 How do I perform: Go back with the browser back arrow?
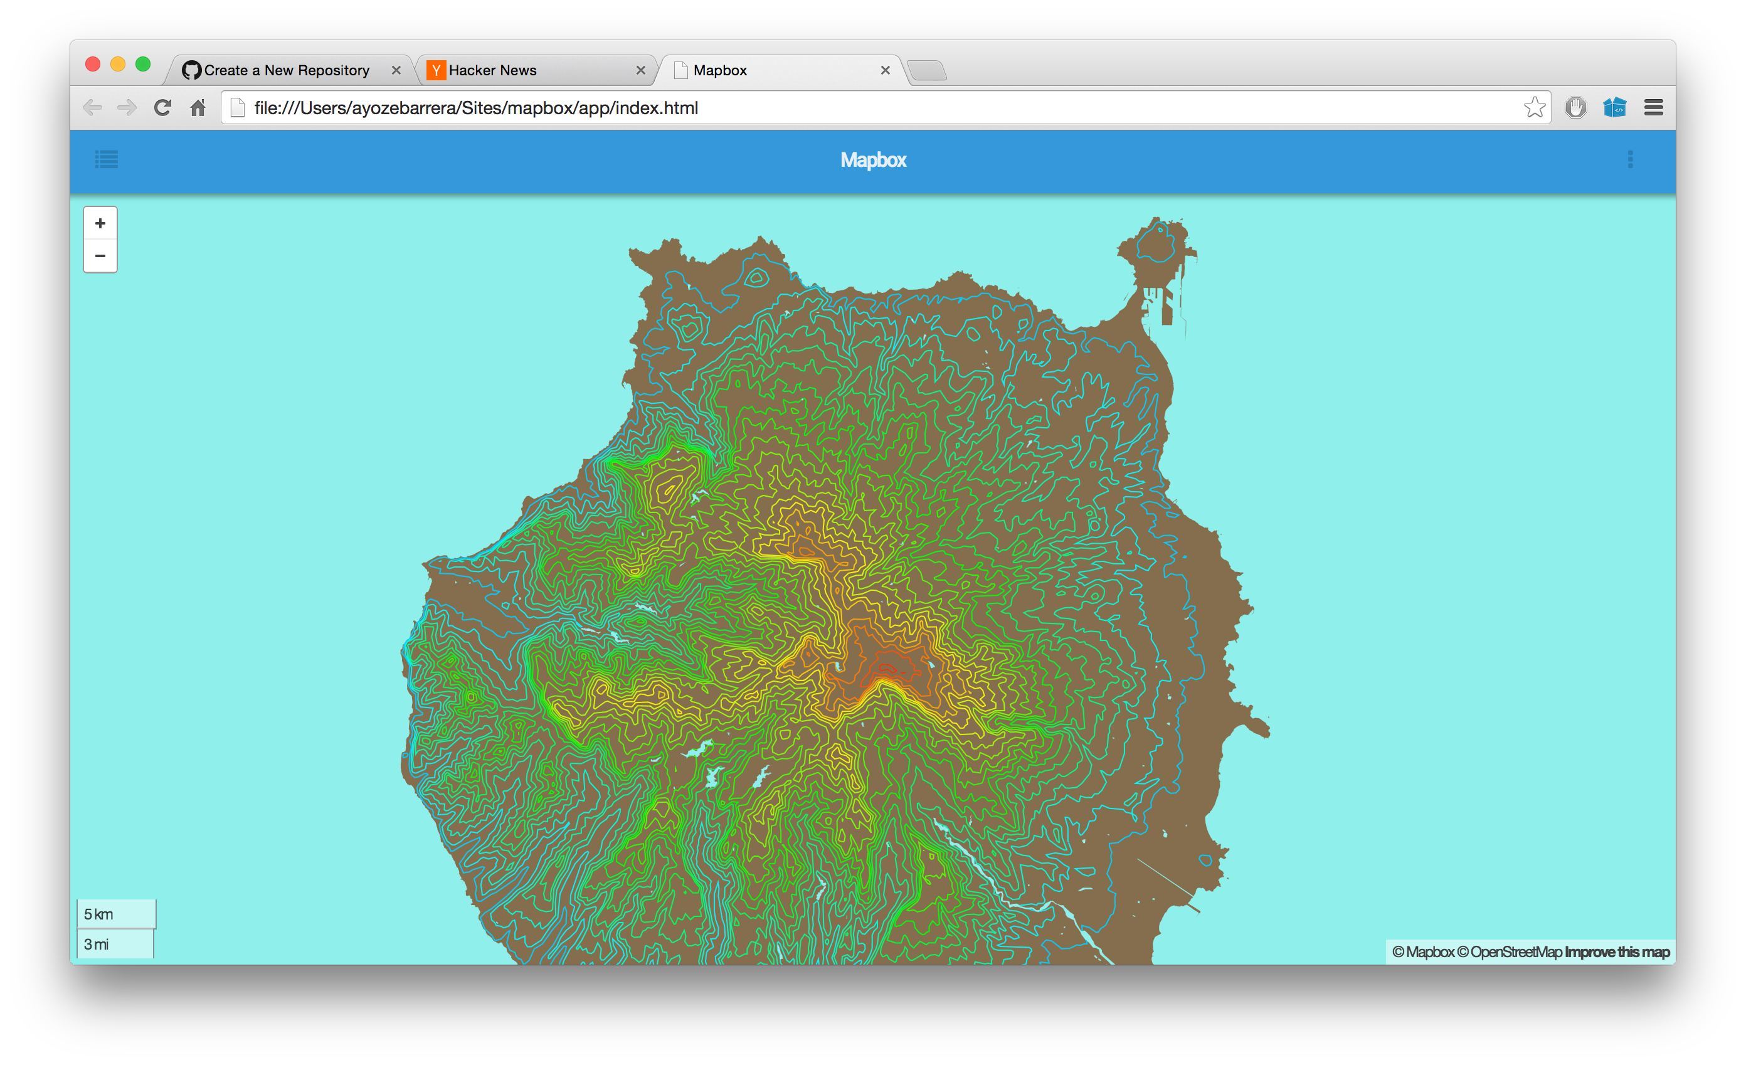pyautogui.click(x=93, y=108)
